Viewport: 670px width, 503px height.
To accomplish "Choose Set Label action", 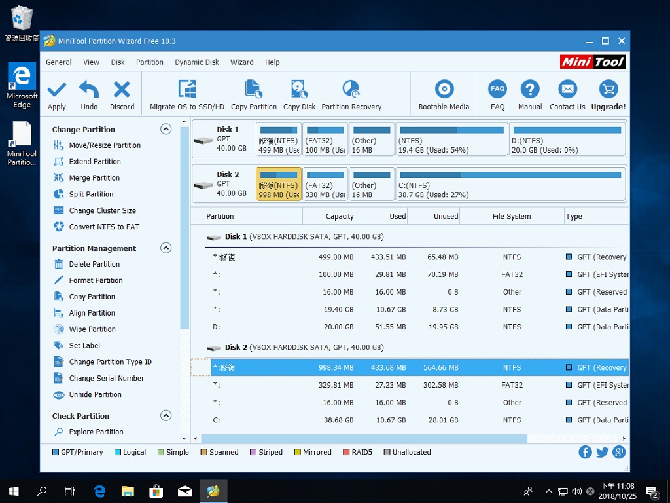I will coord(84,345).
